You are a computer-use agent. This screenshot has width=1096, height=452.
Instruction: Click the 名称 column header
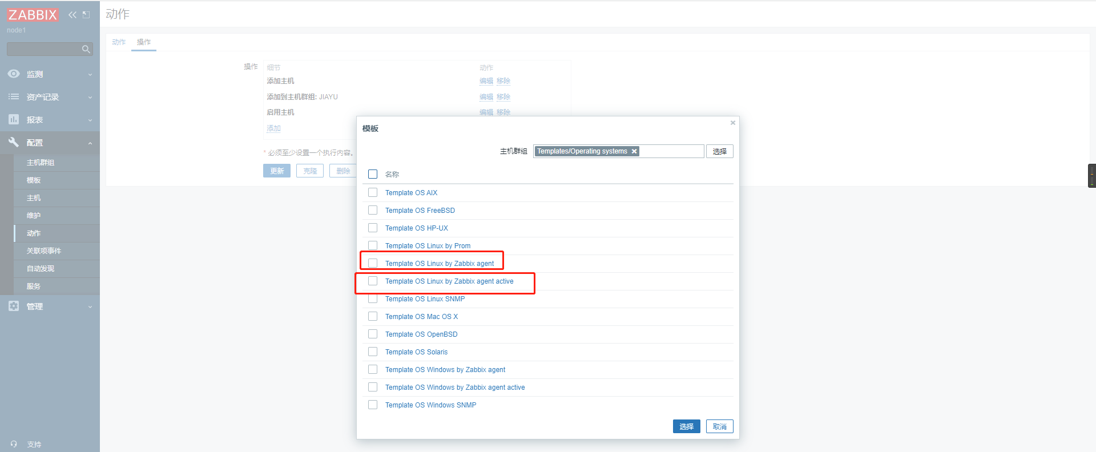coord(392,175)
